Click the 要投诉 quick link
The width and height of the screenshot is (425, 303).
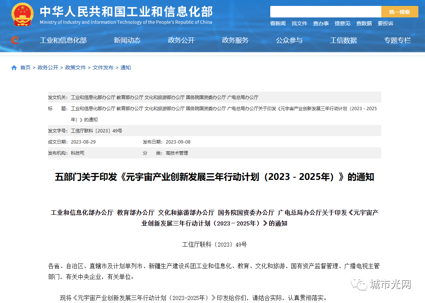(x=385, y=23)
